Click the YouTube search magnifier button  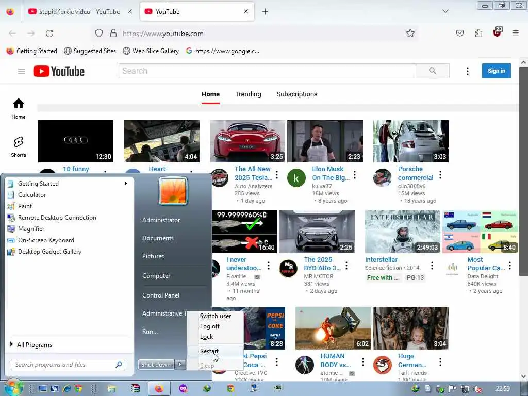pos(433,71)
